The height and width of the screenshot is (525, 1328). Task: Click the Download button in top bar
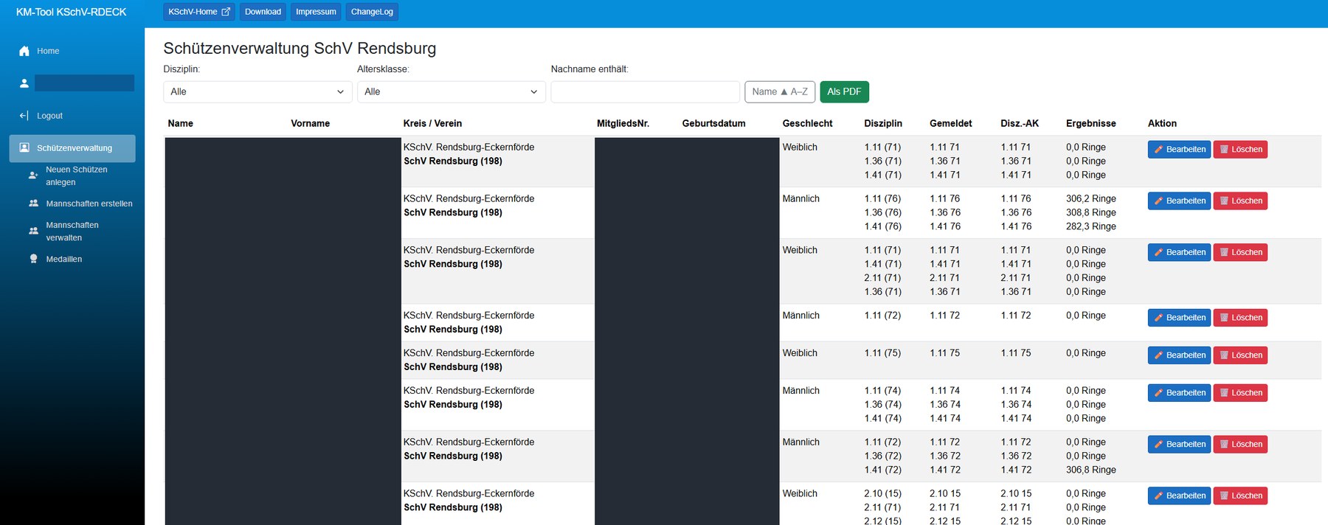(263, 12)
